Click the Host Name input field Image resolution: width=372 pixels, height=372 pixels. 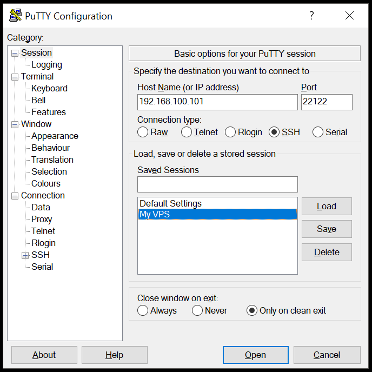[217, 102]
